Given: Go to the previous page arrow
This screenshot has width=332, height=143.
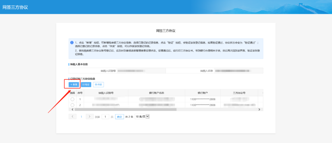Looking at the screenshot, I should coord(73,117).
